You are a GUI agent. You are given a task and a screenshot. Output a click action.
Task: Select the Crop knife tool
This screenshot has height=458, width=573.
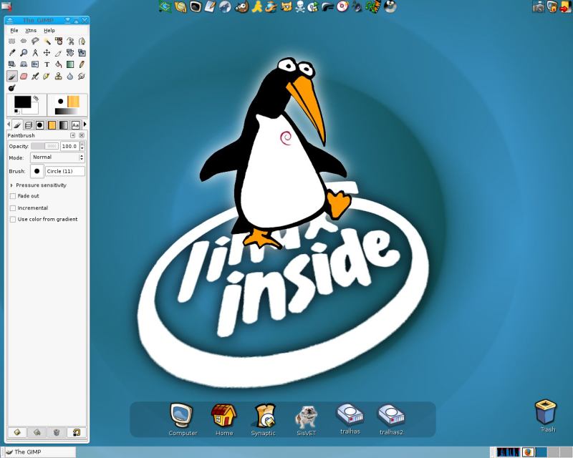pos(59,53)
